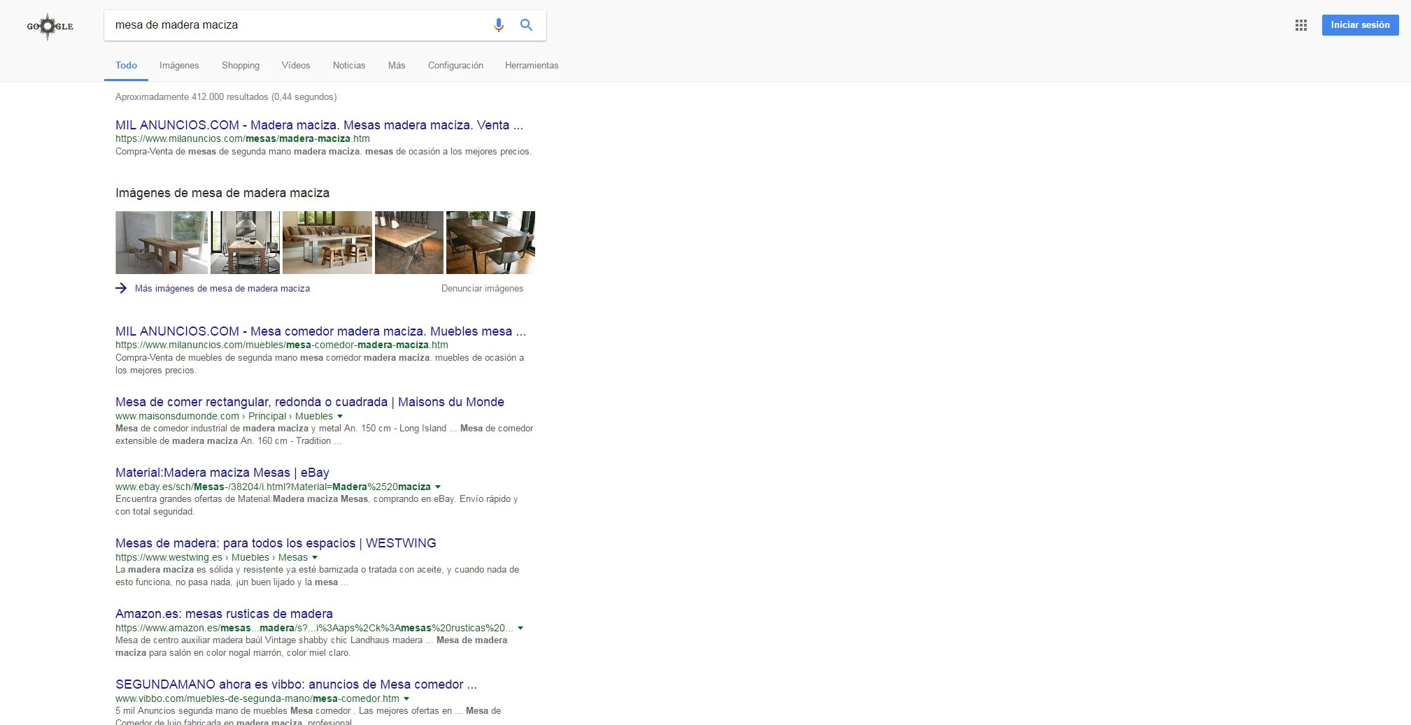Click the microphone voice search icon
The width and height of the screenshot is (1411, 725).
click(x=498, y=25)
